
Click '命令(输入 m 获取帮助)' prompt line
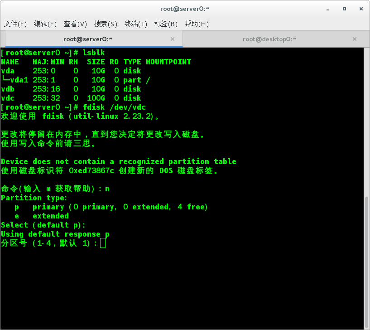click(55, 189)
